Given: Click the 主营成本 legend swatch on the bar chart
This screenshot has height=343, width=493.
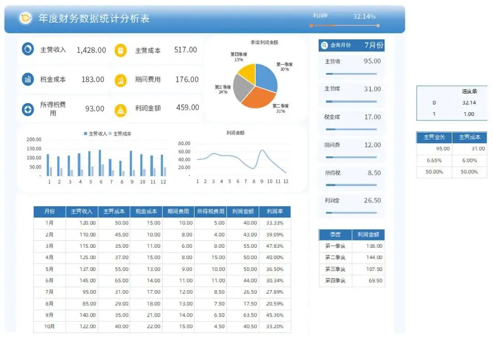Looking at the screenshot, I should (110, 134).
